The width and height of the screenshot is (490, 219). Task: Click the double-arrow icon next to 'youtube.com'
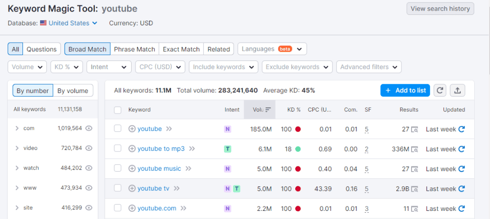pos(183,208)
